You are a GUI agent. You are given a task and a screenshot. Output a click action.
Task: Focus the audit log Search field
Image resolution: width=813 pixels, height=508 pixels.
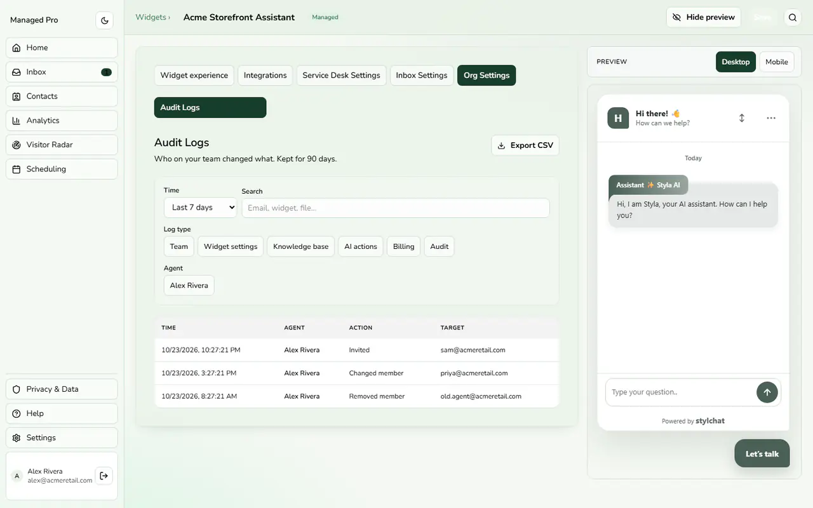point(396,208)
